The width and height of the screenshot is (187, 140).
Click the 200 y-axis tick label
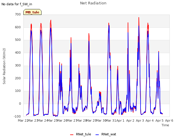click(18, 78)
